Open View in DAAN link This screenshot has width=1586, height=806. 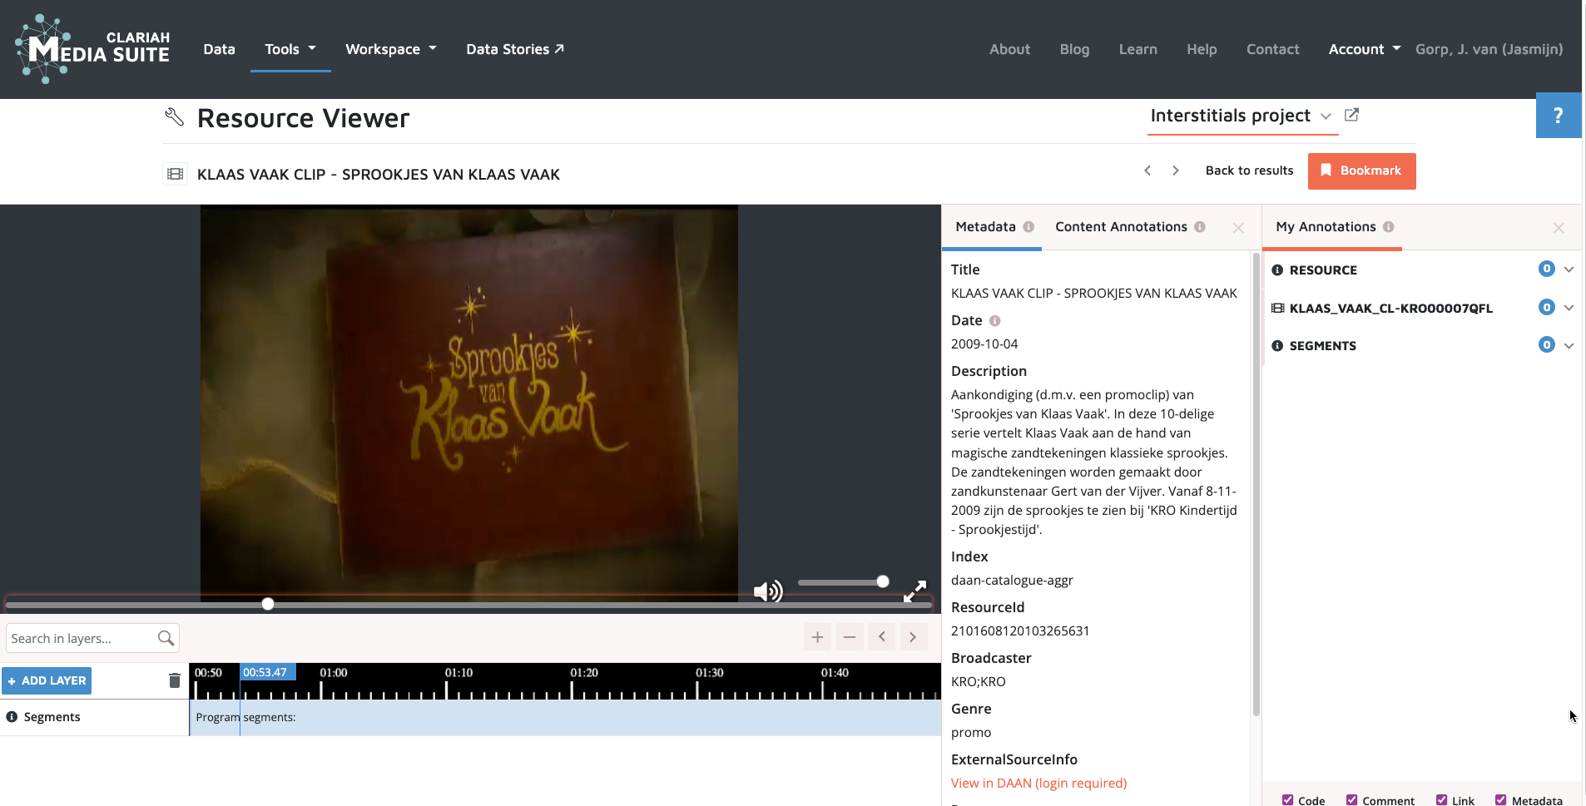1038,783
